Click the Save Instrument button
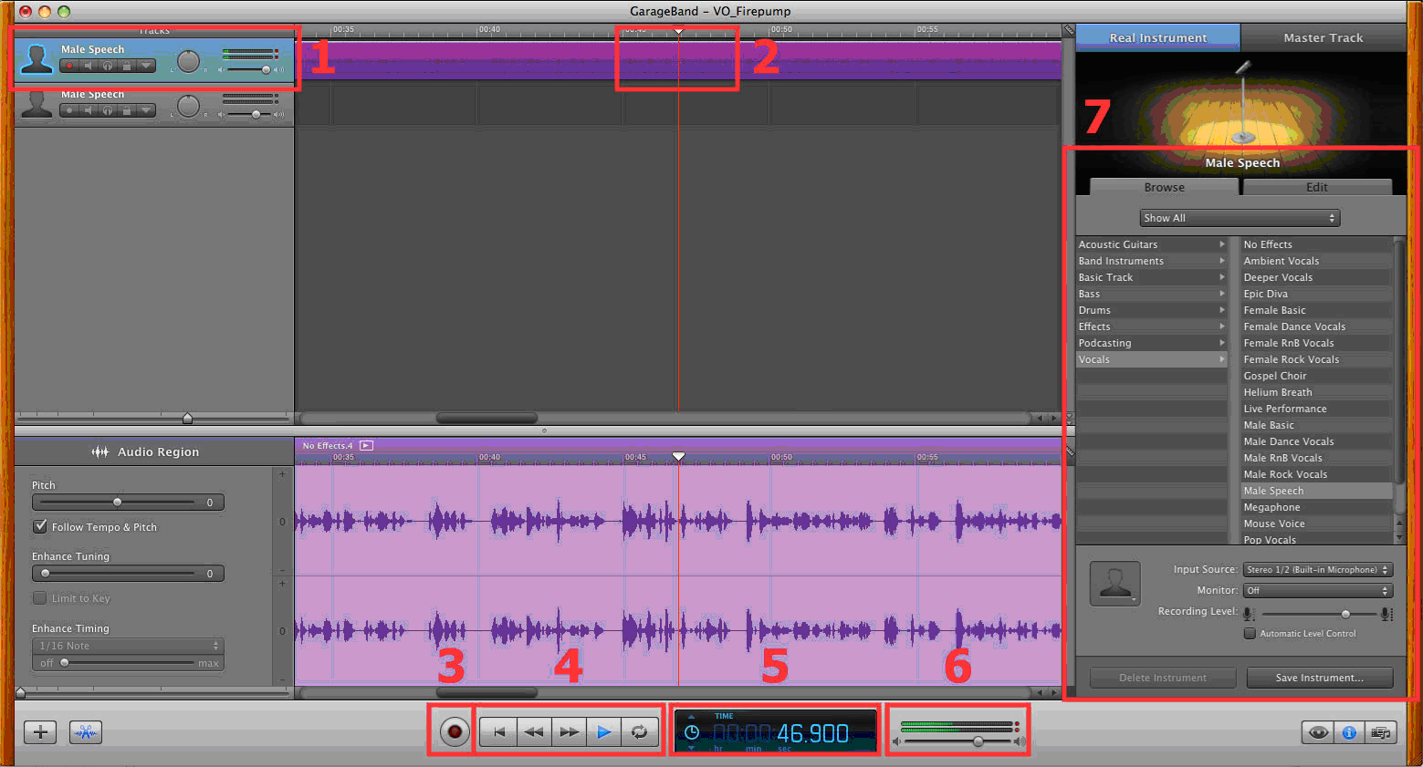The width and height of the screenshot is (1423, 767). click(x=1319, y=678)
